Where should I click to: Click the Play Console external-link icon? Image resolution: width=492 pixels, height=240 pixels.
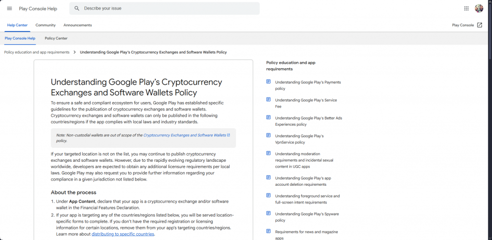pyautogui.click(x=480, y=25)
